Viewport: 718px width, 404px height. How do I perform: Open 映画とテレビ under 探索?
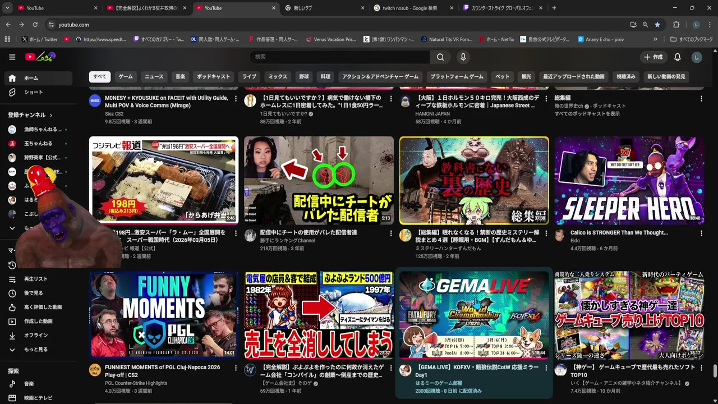coord(38,398)
